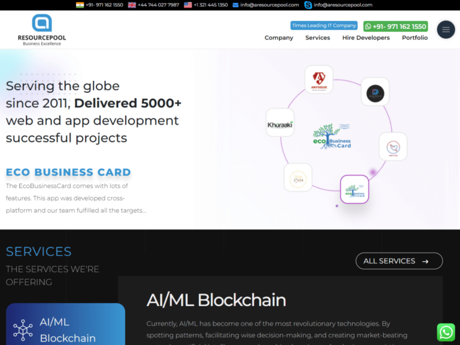460x345 pixels.
Task: Call the +44 744 027 7987 number
Action: tap(158, 5)
